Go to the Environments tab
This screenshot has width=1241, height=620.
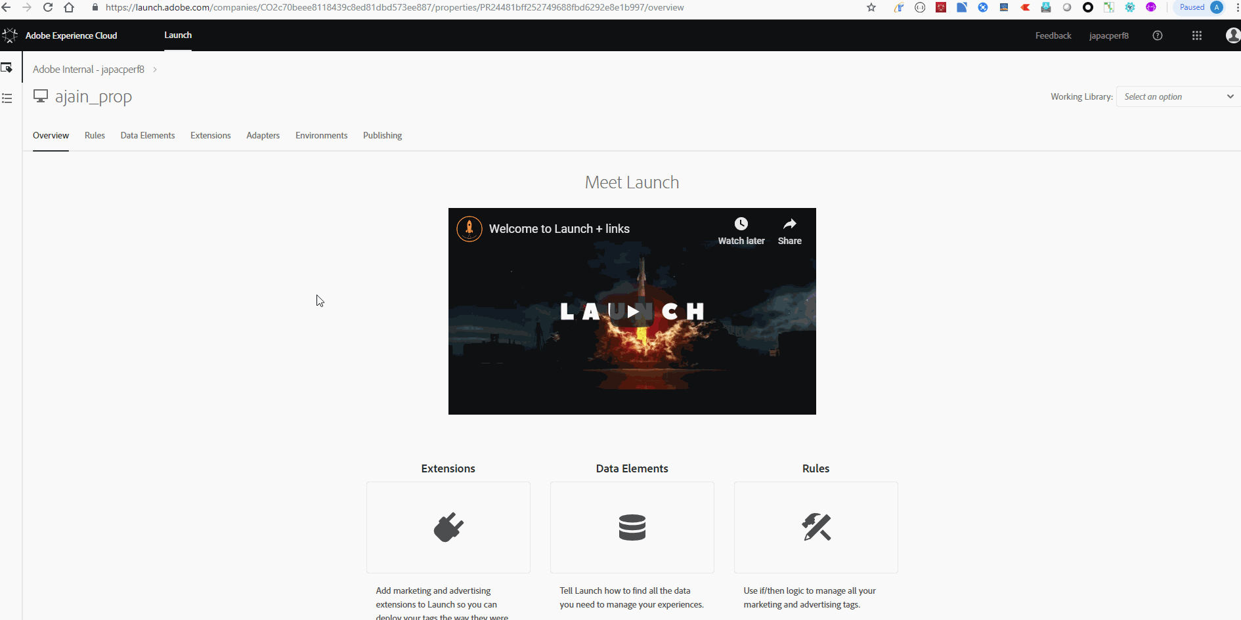322,135
